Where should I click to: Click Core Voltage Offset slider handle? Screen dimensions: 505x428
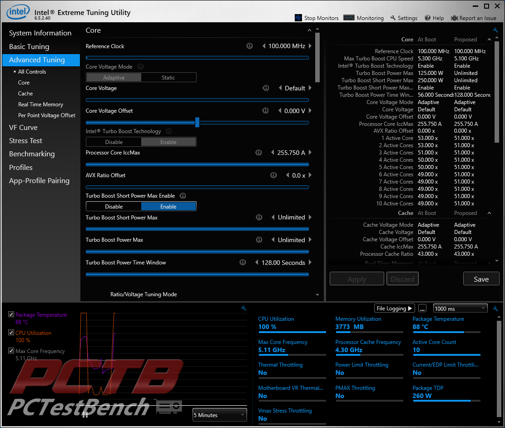pyautogui.click(x=197, y=122)
